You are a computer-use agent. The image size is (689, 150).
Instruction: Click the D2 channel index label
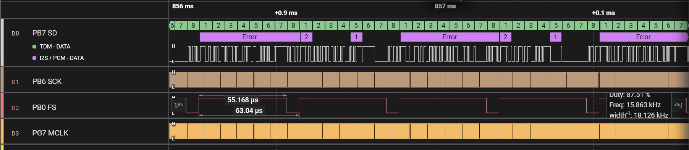[x=15, y=108]
